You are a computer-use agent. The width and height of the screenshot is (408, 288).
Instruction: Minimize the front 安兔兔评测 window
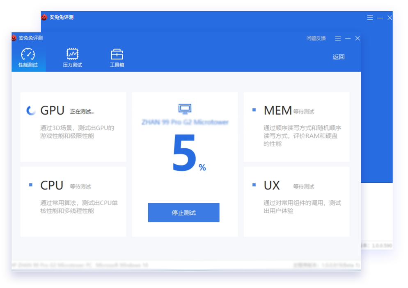348,38
